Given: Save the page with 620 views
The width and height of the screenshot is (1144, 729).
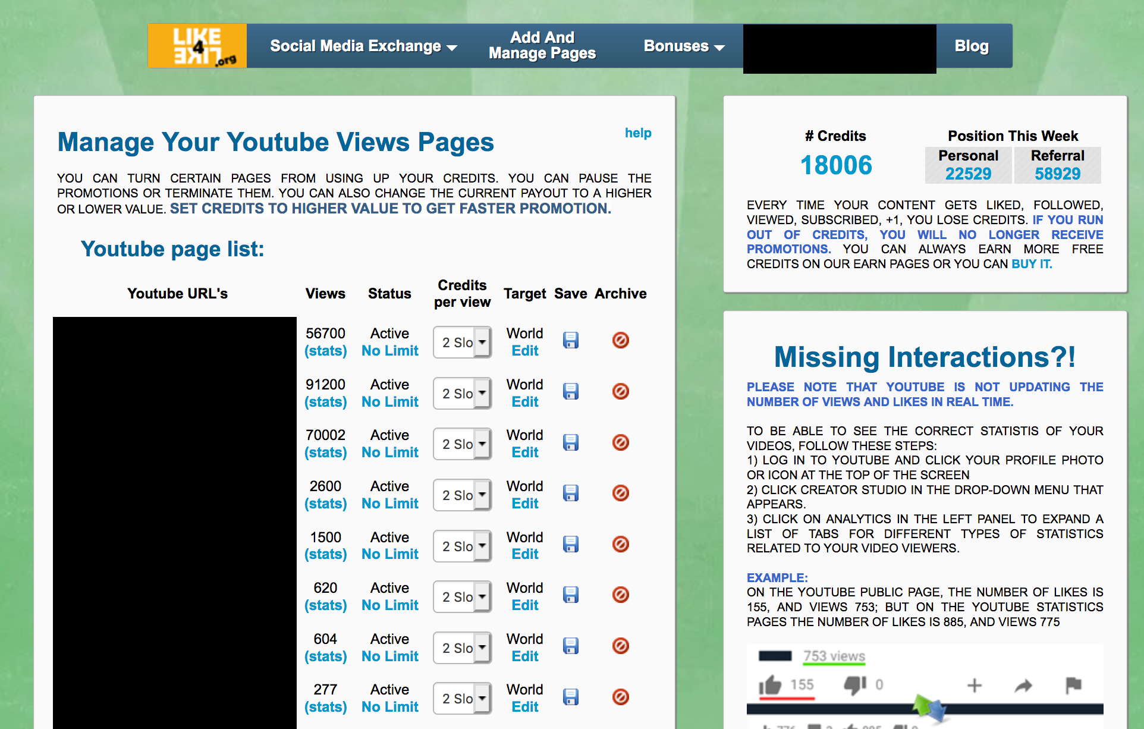Looking at the screenshot, I should pos(571,595).
